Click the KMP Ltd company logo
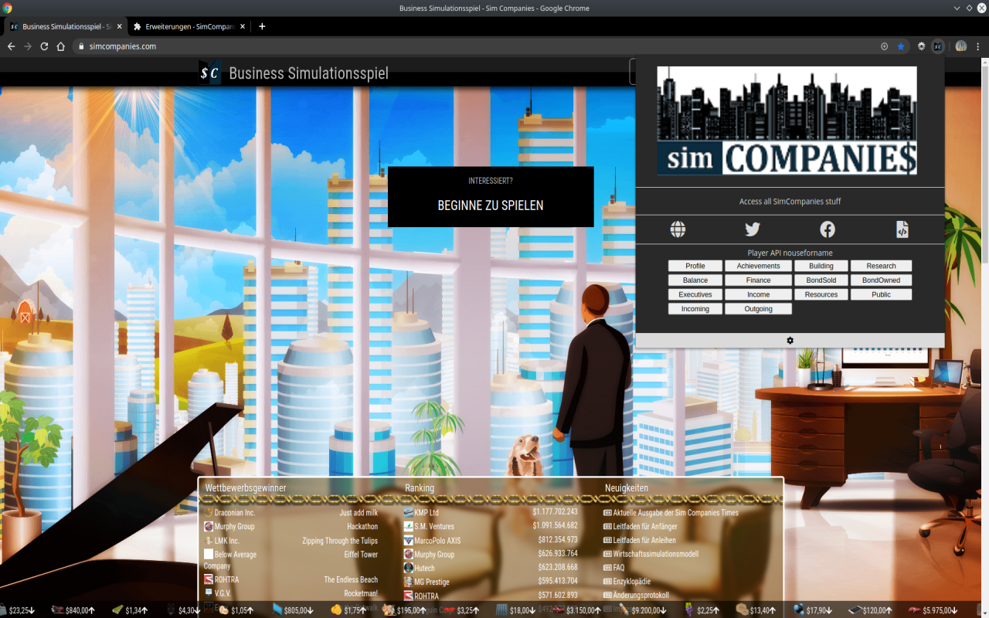 (x=408, y=512)
